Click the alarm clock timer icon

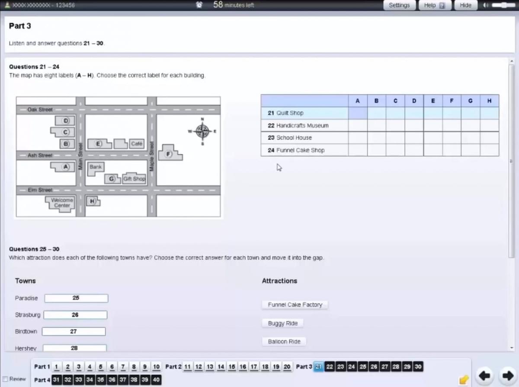point(199,5)
